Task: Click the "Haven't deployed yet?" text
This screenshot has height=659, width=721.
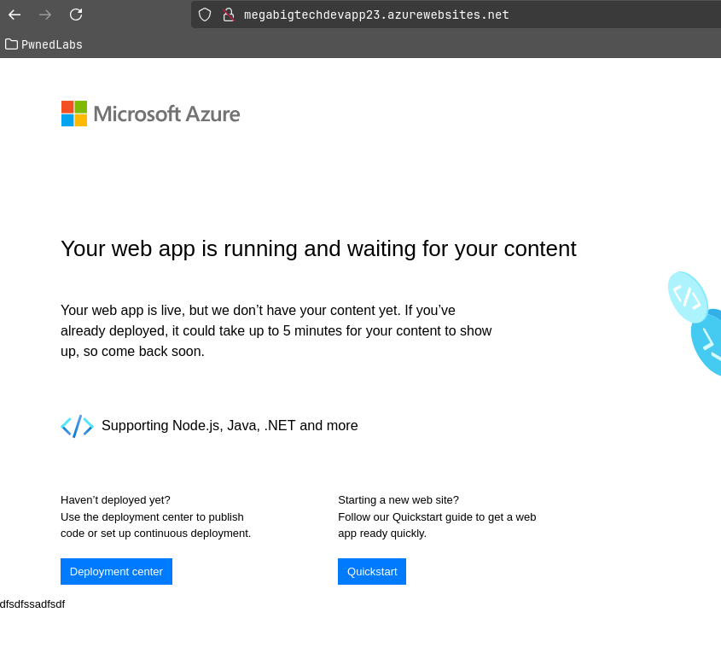Action: pyautogui.click(x=115, y=499)
